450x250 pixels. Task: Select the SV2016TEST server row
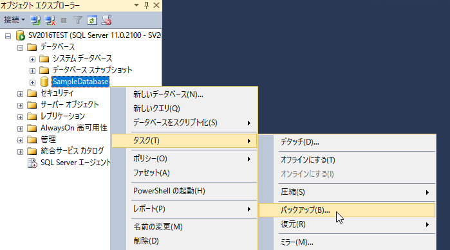click(x=95, y=35)
